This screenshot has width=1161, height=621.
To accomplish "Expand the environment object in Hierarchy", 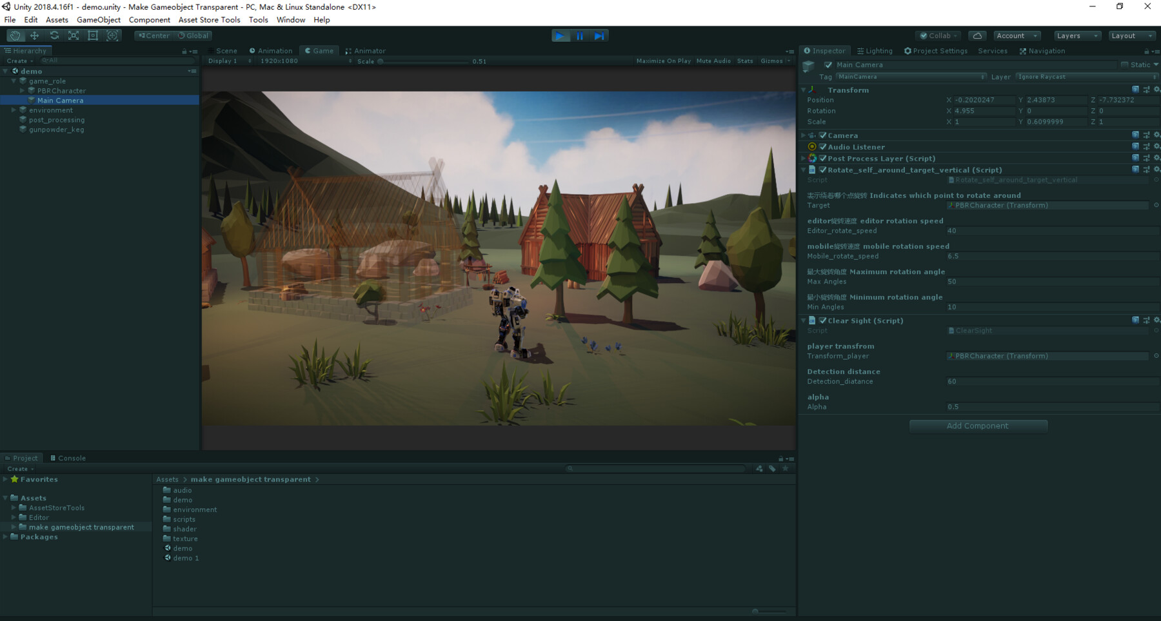I will pos(13,110).
